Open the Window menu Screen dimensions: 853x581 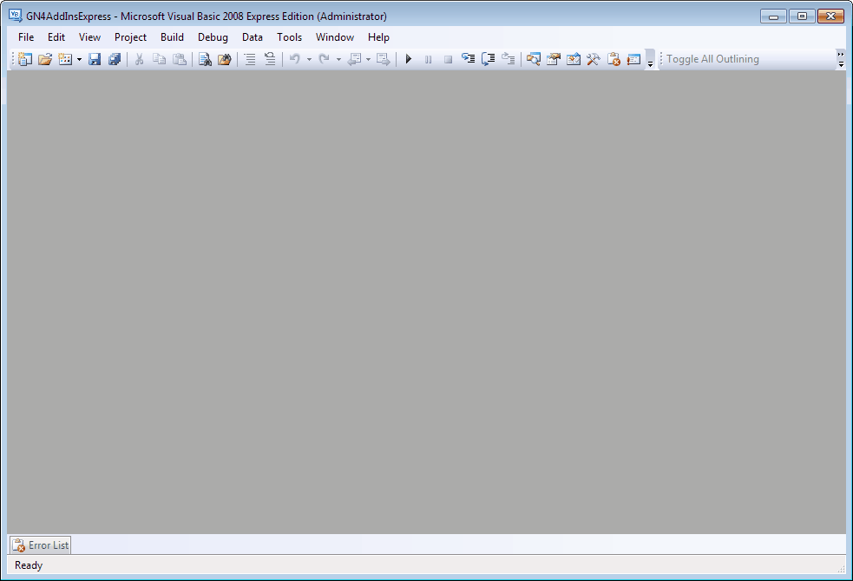pos(335,37)
